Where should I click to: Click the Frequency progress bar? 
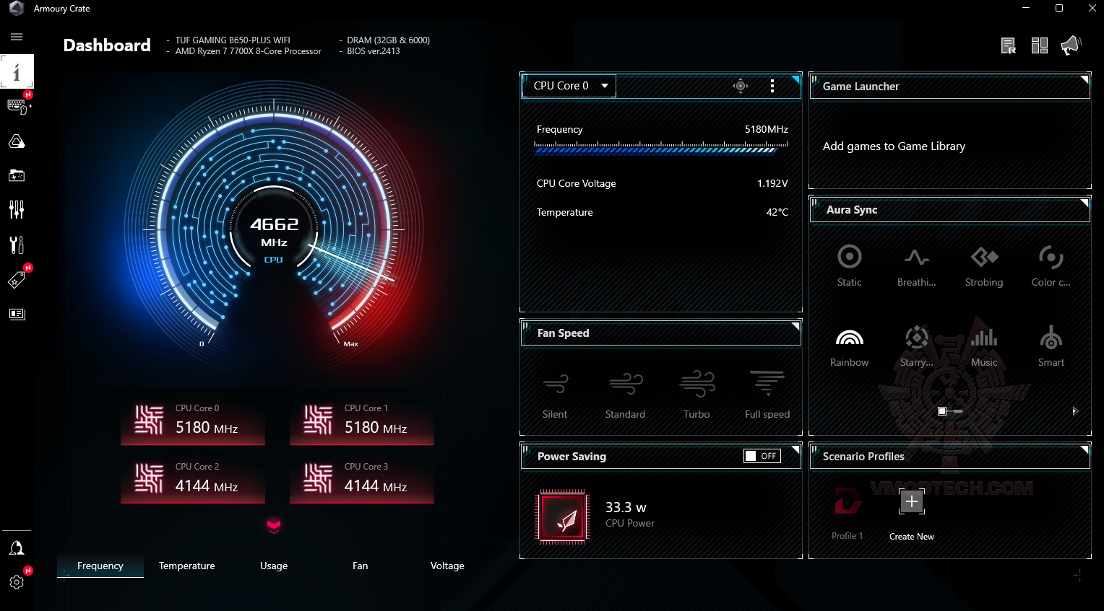click(660, 148)
